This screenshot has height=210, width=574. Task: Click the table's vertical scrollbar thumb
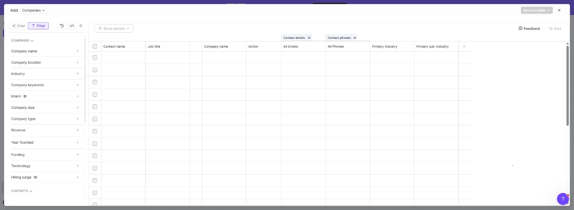tap(568, 85)
